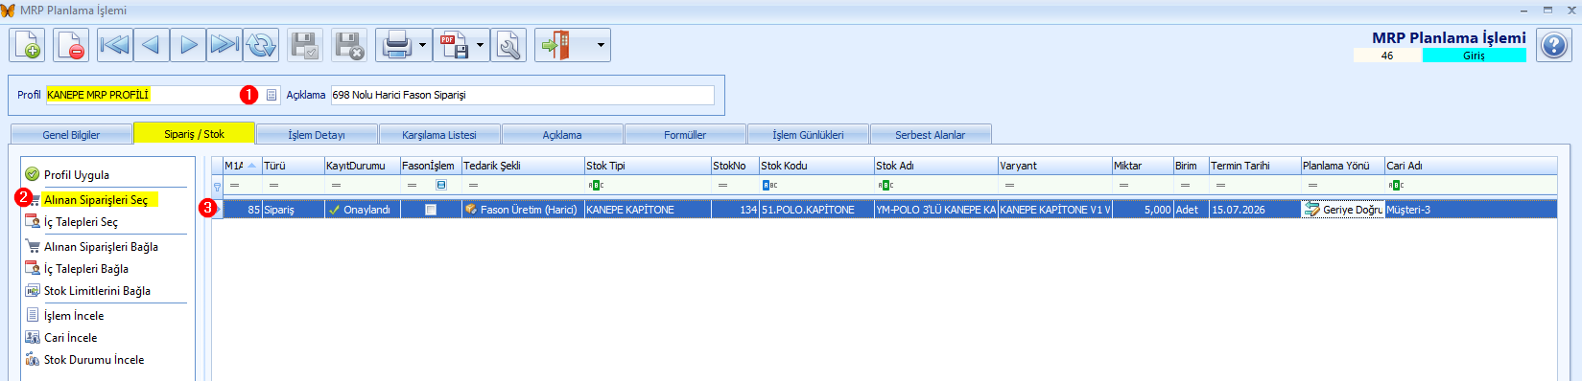Click the Stok Adı filter ABC icon
The width and height of the screenshot is (1582, 381).
[885, 186]
